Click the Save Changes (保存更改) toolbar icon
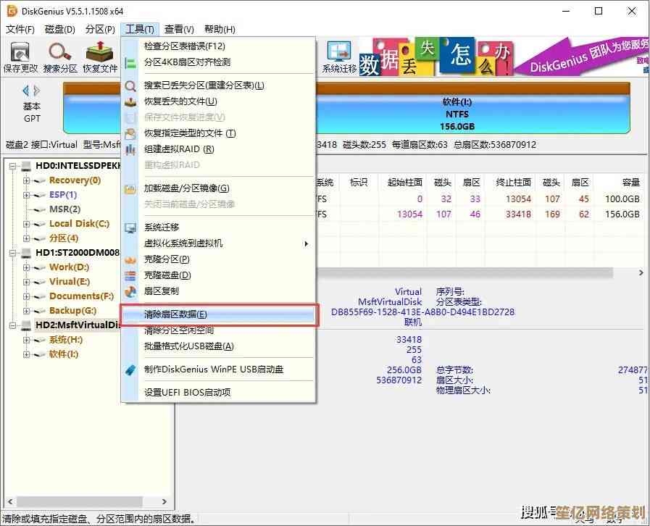Image resolution: width=650 pixels, height=526 pixels. tap(20, 57)
